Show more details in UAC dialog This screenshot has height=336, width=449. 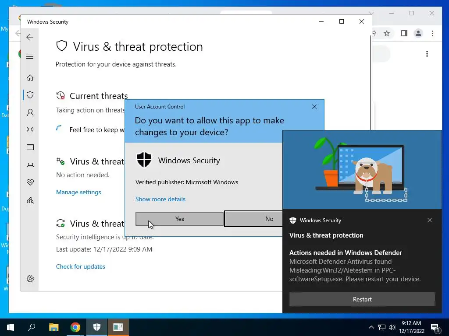click(160, 199)
